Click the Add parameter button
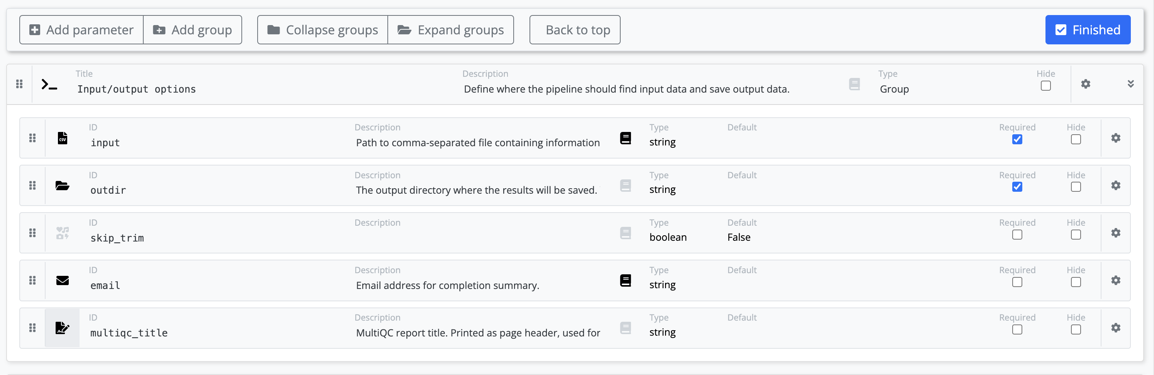Viewport: 1154px width, 375px height. coord(81,30)
